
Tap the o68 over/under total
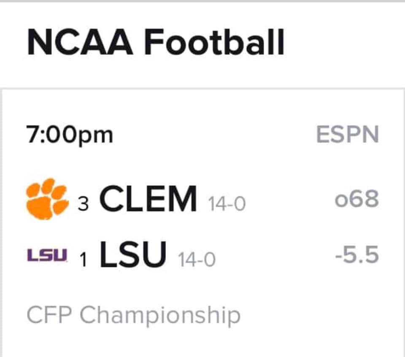point(357,199)
